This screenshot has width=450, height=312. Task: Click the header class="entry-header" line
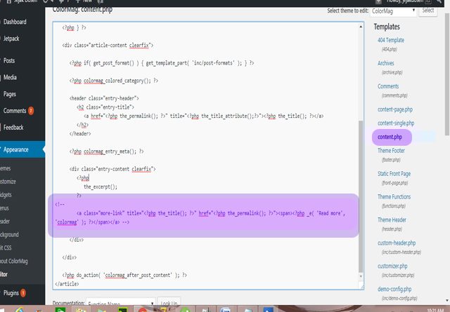click(x=104, y=98)
